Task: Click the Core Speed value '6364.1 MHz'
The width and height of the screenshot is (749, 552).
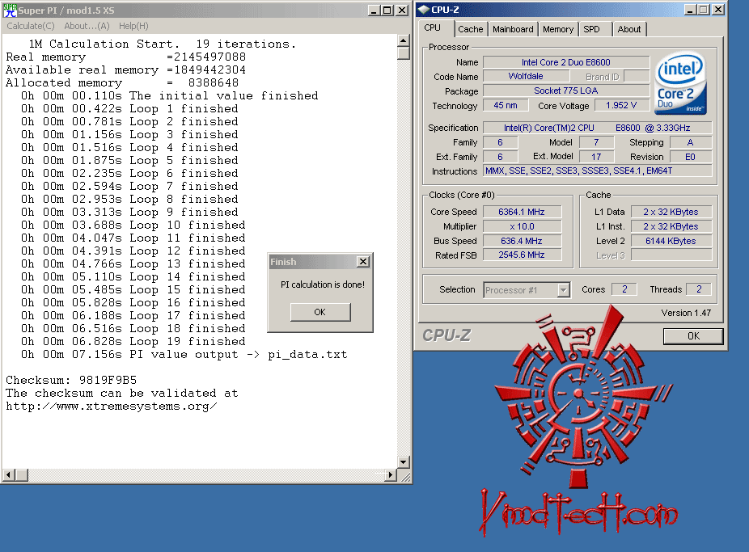Action: (522, 212)
